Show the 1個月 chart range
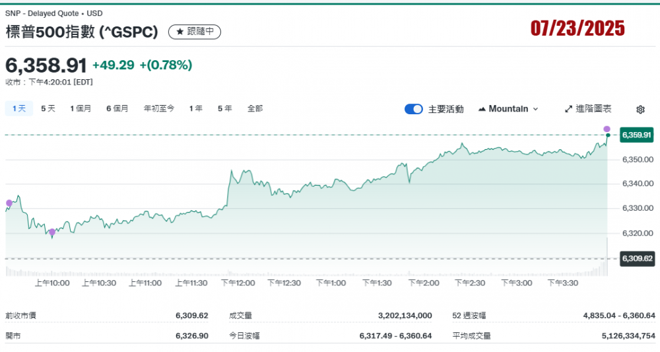This screenshot has height=352, width=660. click(x=81, y=108)
